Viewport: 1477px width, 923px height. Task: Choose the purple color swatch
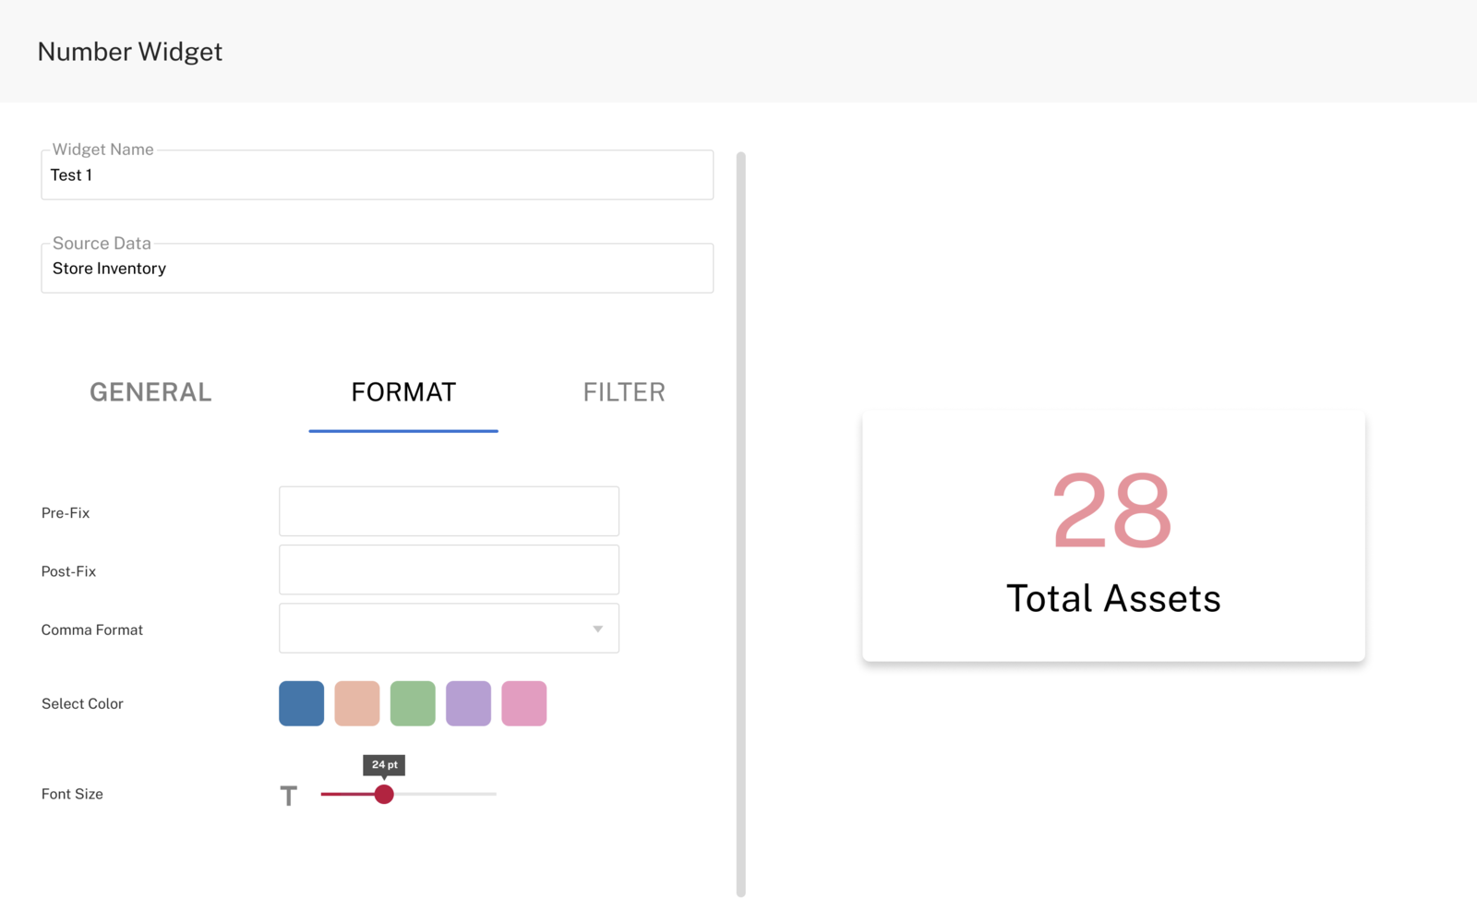pyautogui.click(x=468, y=703)
